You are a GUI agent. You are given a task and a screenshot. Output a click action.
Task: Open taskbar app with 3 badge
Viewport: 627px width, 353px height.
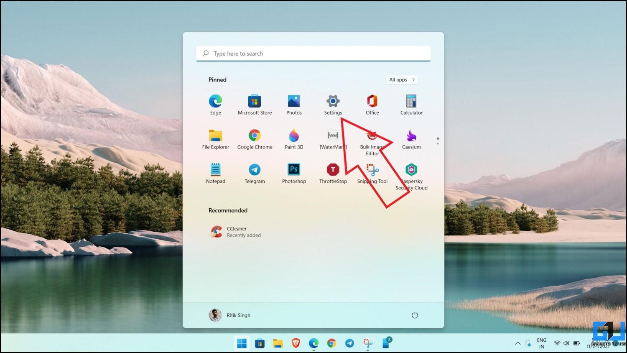coord(386,343)
